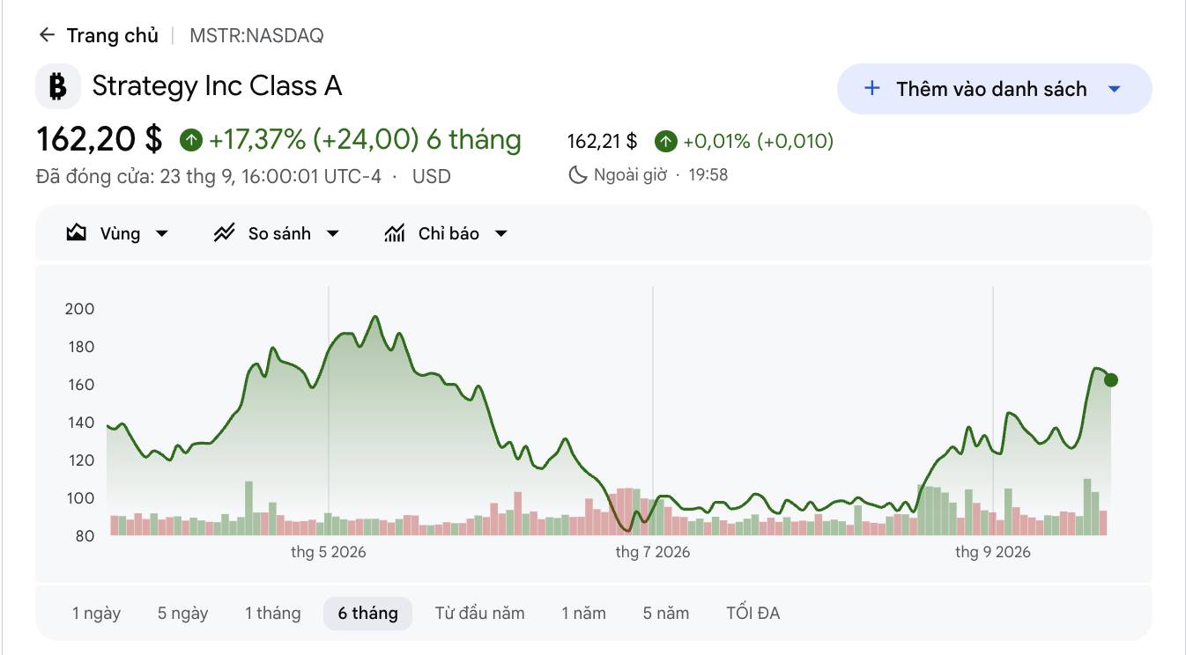Image resolution: width=1186 pixels, height=655 pixels.
Task: Click the Thêm vào danh sách button
Action: [994, 89]
